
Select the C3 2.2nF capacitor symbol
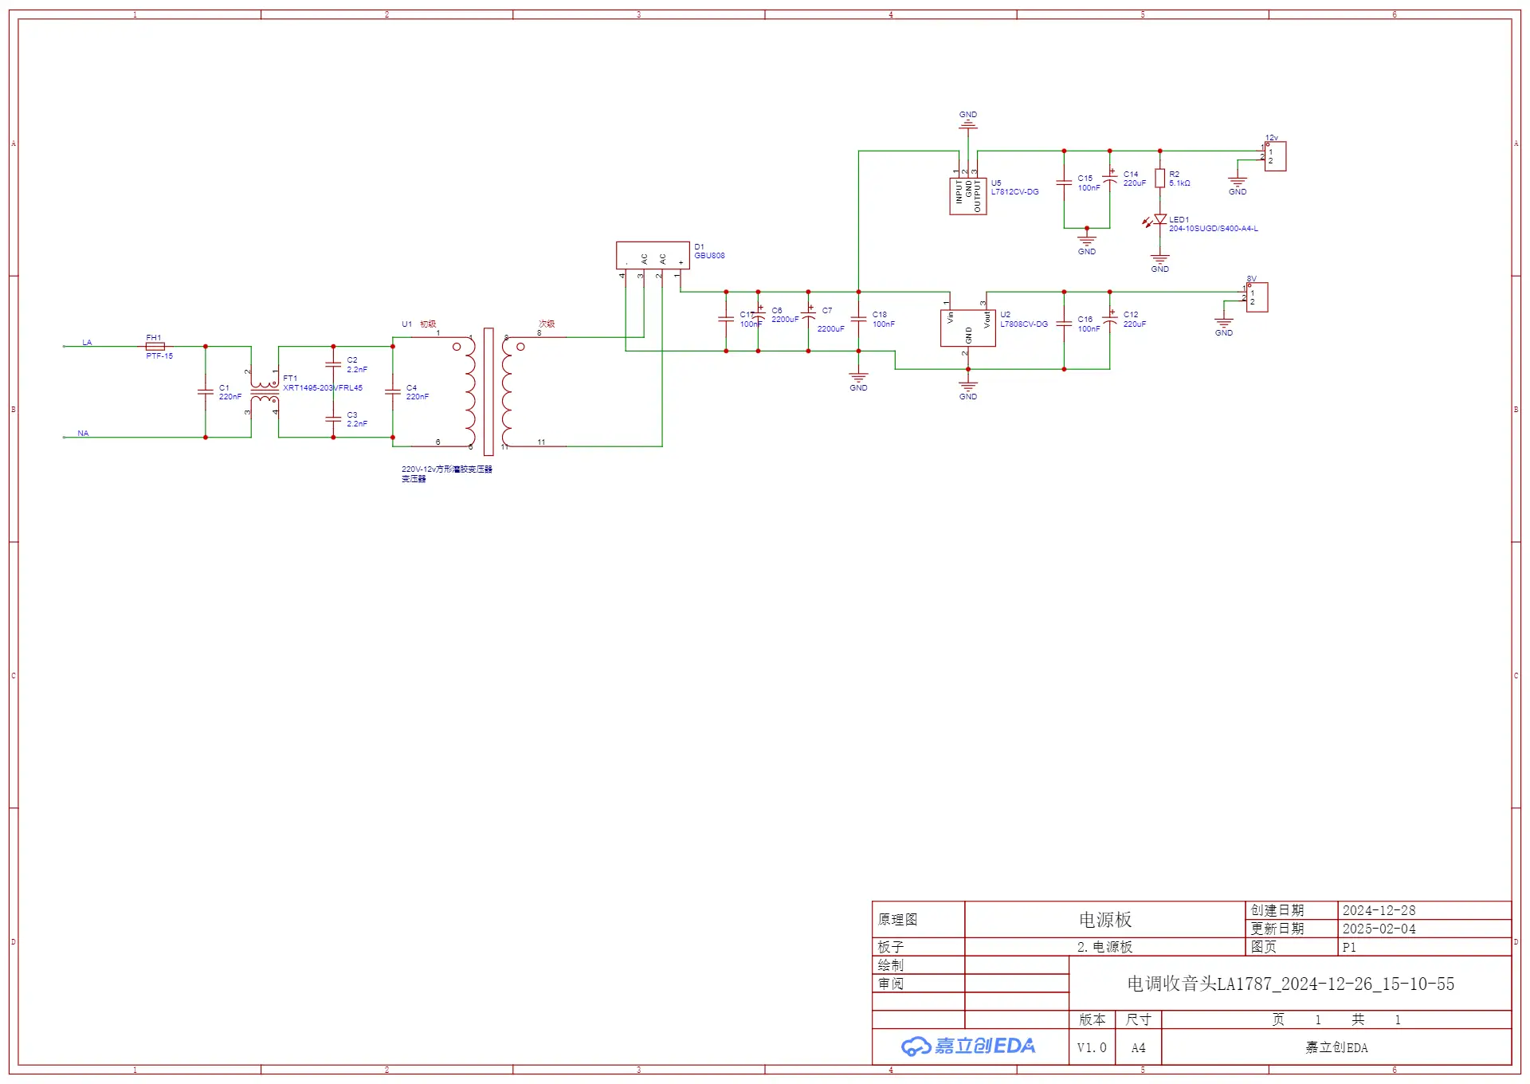333,419
